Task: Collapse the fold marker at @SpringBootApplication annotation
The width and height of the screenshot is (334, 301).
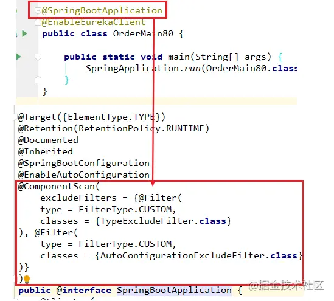Action: click(38, 10)
